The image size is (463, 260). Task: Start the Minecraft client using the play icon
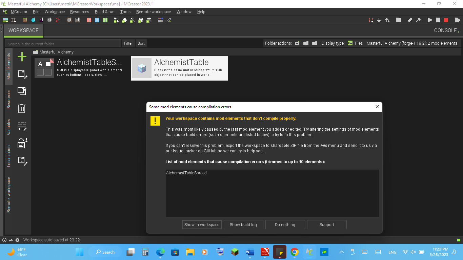click(429, 20)
